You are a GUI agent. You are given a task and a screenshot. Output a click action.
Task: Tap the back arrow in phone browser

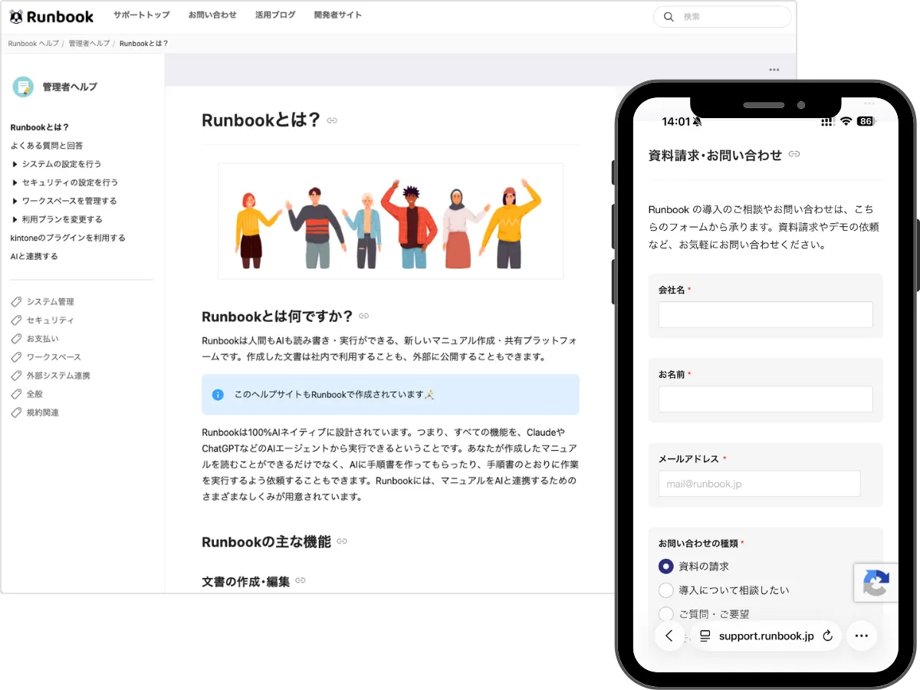669,636
